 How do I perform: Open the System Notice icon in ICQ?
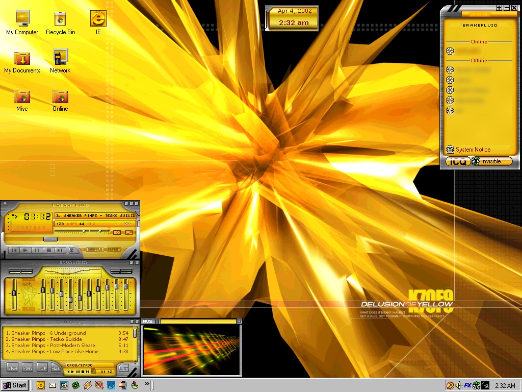(x=450, y=150)
